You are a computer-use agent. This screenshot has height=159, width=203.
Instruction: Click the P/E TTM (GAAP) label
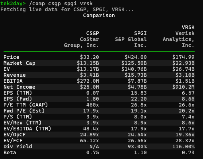(x=25, y=105)
